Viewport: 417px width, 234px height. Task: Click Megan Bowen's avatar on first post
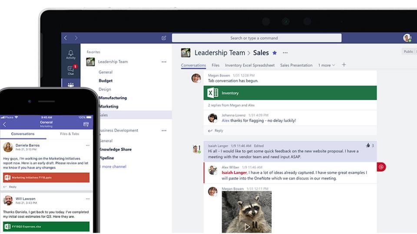pos(196,78)
